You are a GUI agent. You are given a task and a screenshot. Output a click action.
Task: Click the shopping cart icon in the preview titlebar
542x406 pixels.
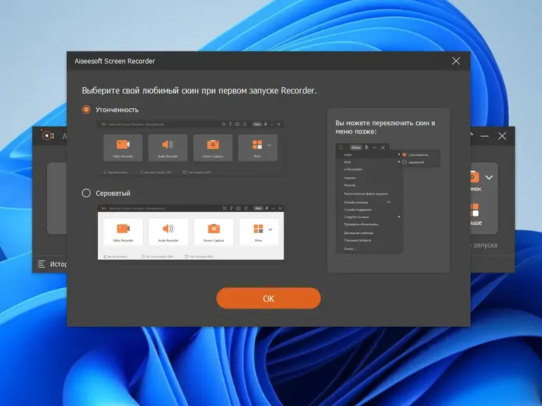(224, 124)
